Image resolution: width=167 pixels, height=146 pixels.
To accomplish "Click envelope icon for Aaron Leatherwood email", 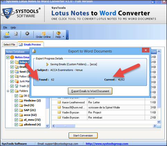I will (59, 102).
